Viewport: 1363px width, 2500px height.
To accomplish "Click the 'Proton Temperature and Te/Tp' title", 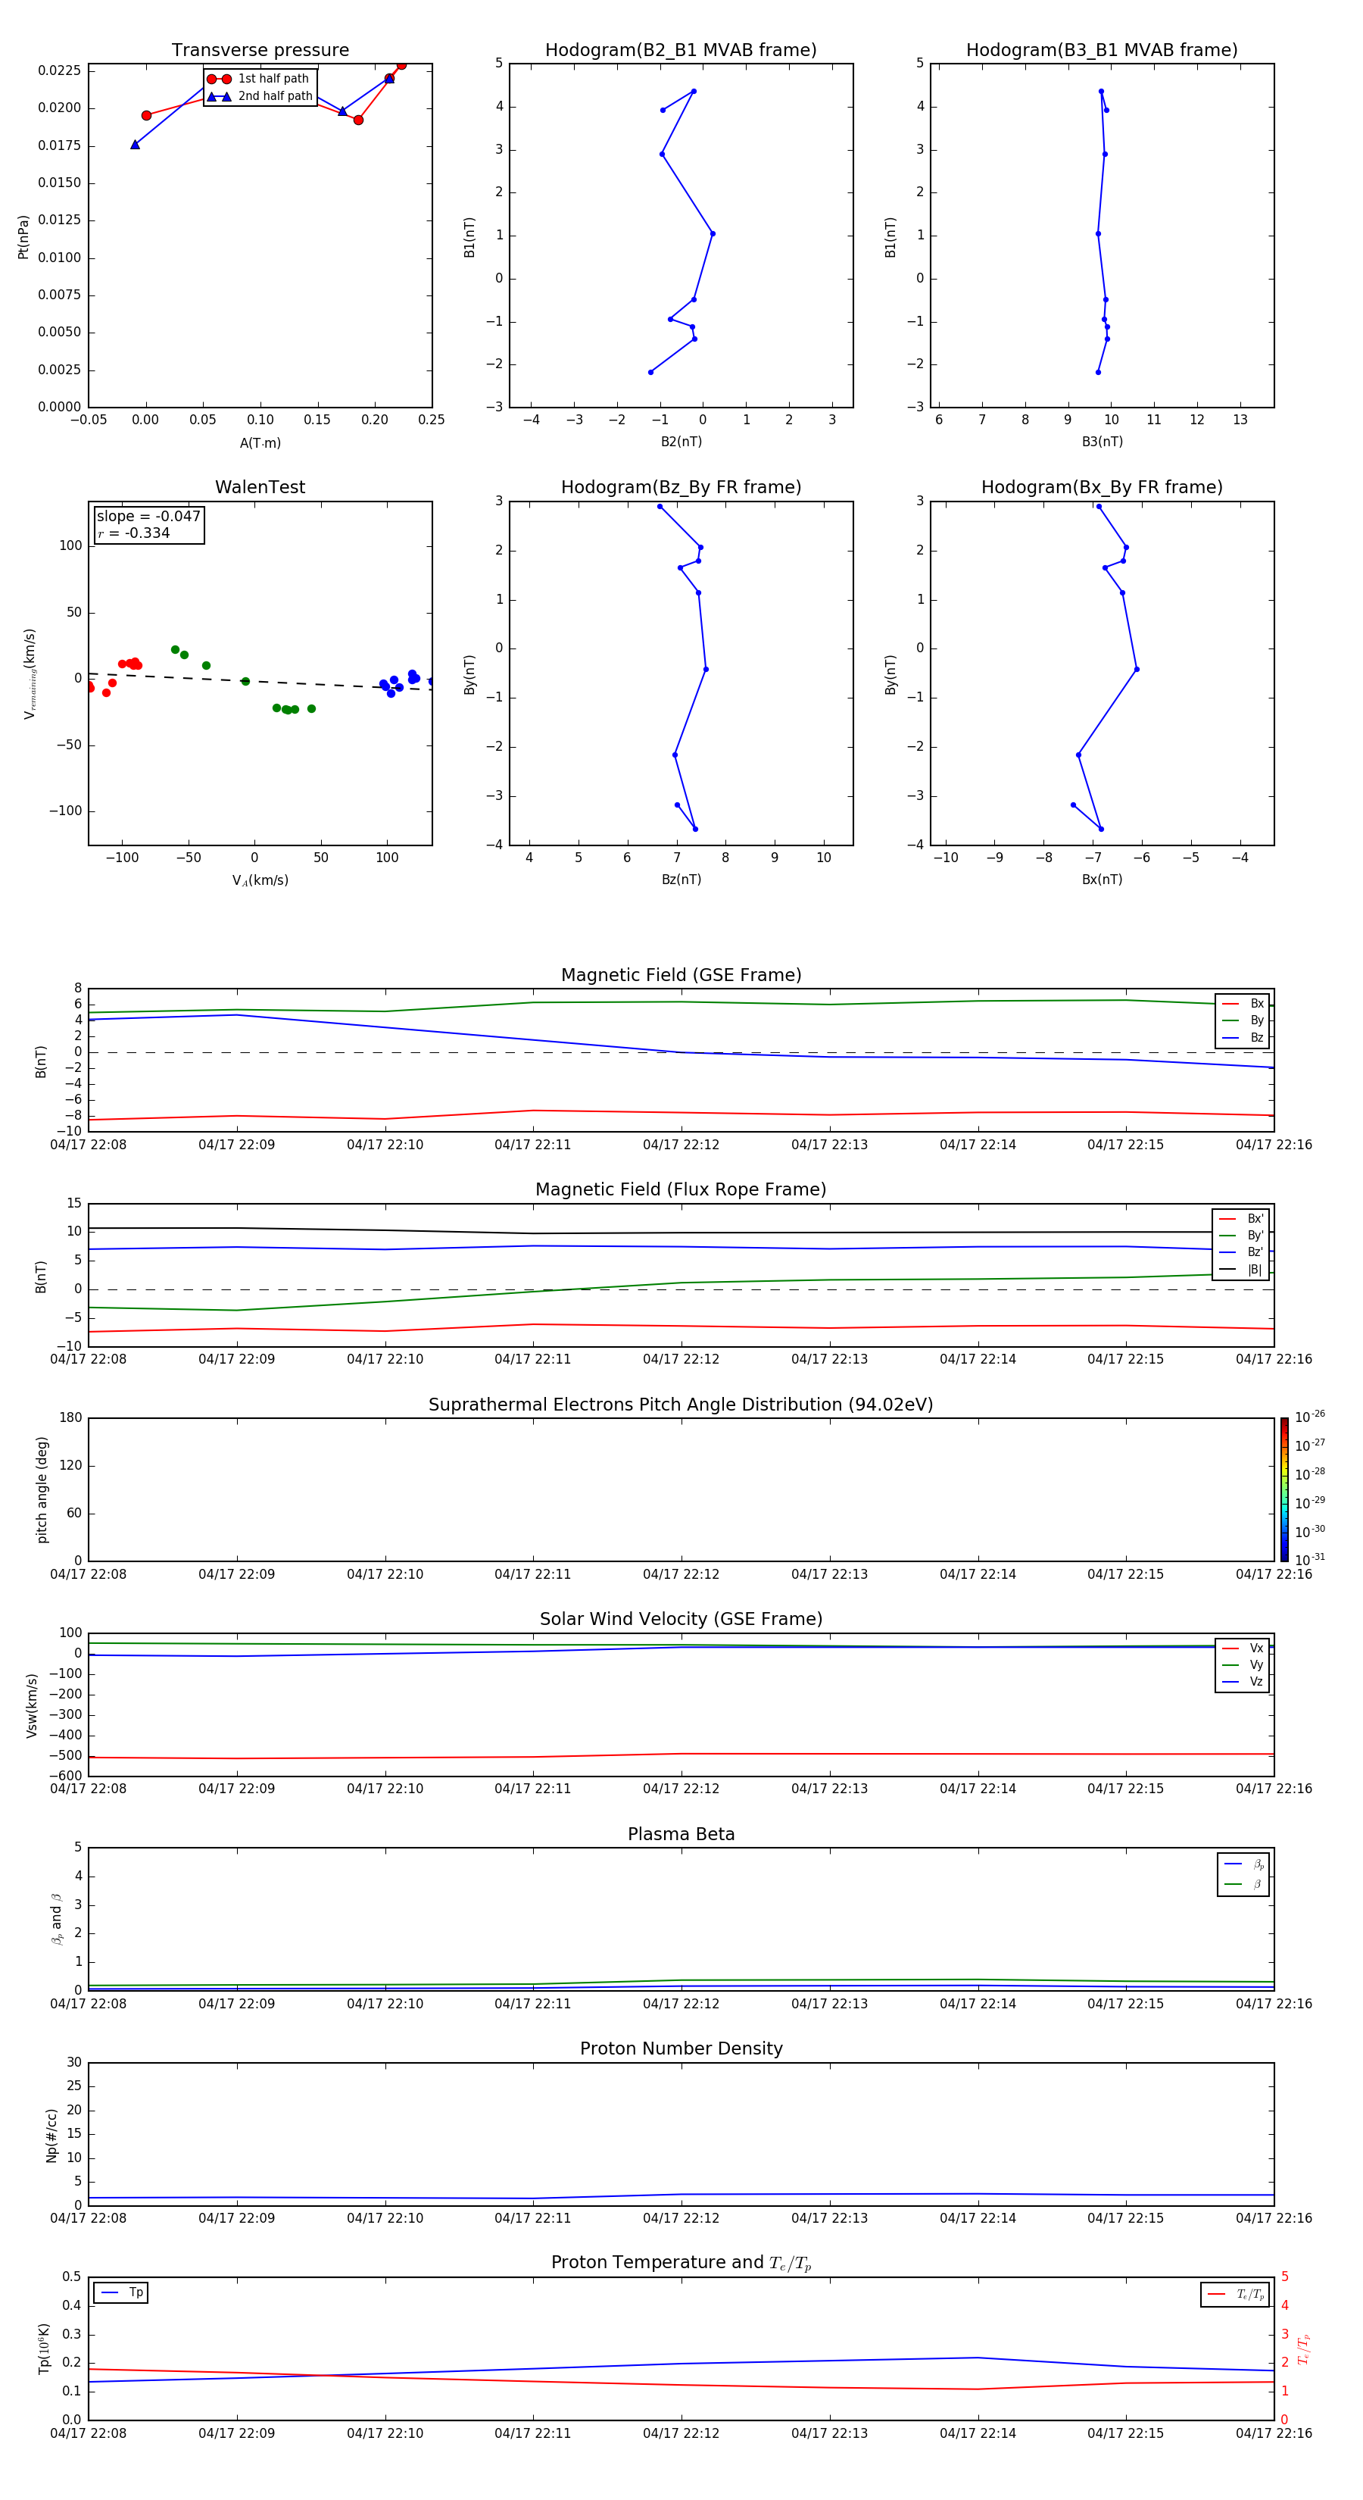I will click(681, 2263).
